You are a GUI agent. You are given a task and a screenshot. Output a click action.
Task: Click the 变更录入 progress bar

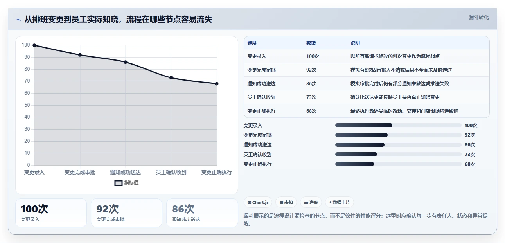click(398, 125)
